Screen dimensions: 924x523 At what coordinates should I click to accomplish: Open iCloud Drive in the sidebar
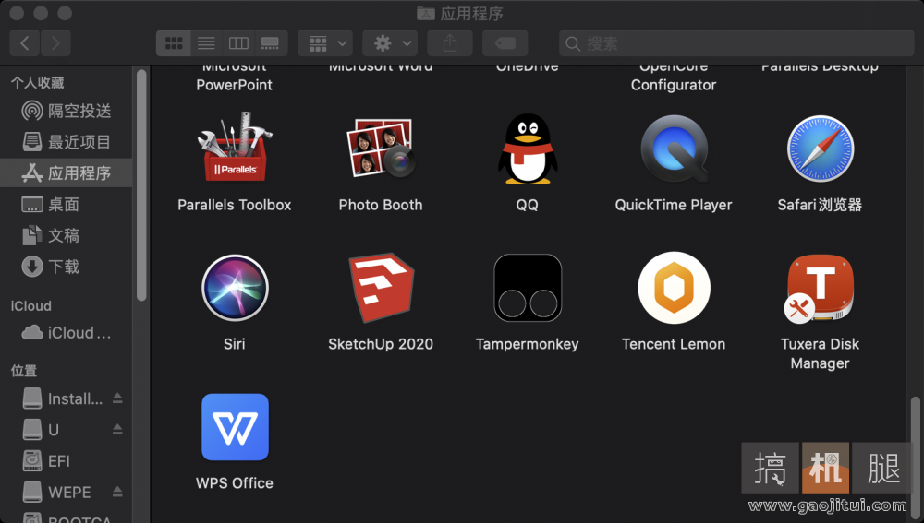coord(67,333)
